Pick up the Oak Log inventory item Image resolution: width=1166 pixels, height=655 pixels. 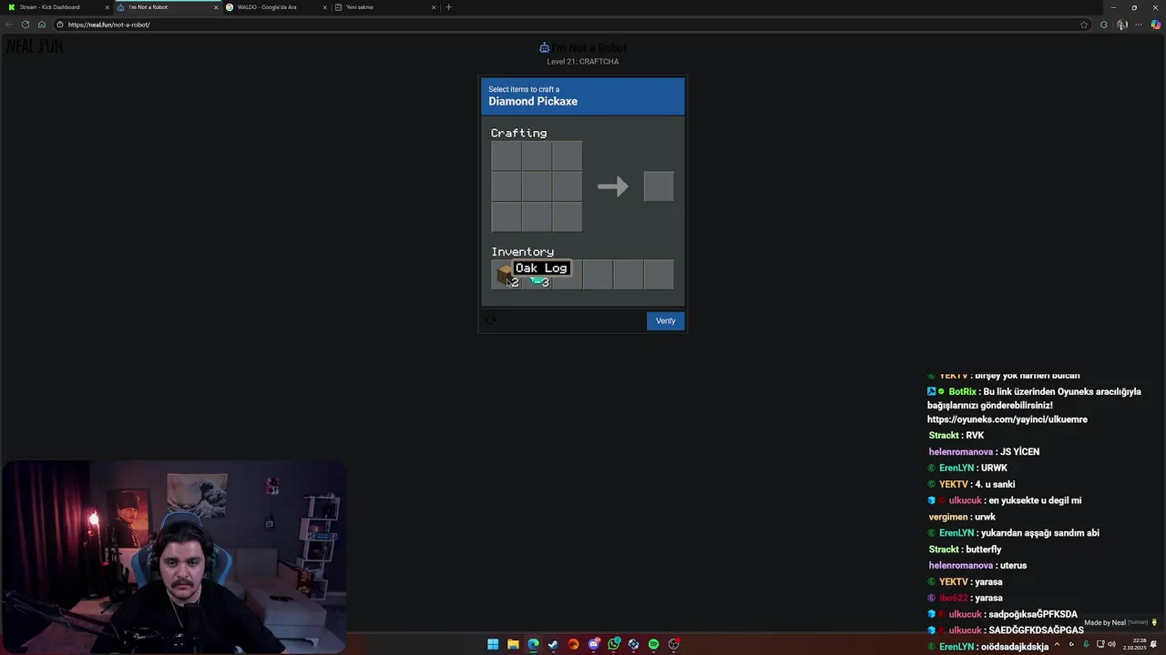tap(506, 275)
